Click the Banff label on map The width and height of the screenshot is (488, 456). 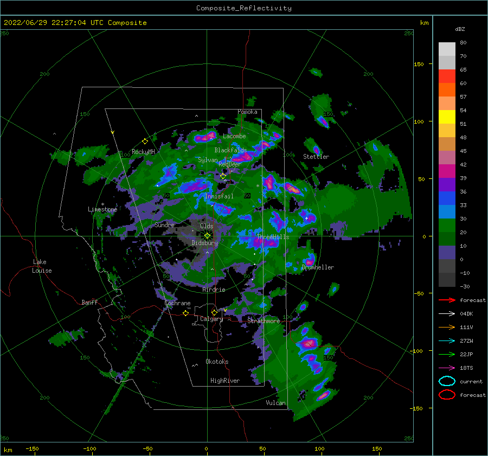(x=89, y=302)
